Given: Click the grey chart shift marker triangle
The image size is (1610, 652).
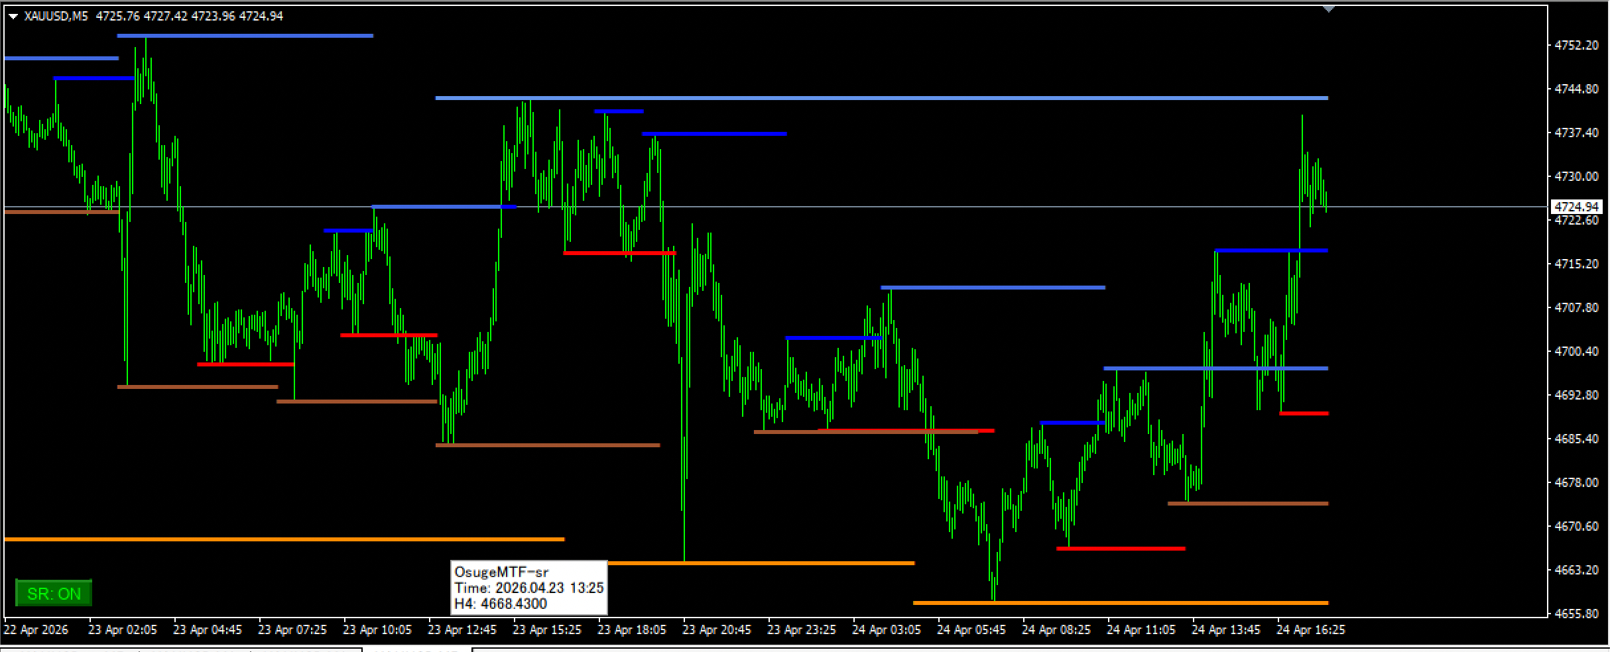Looking at the screenshot, I should coord(1328,9).
